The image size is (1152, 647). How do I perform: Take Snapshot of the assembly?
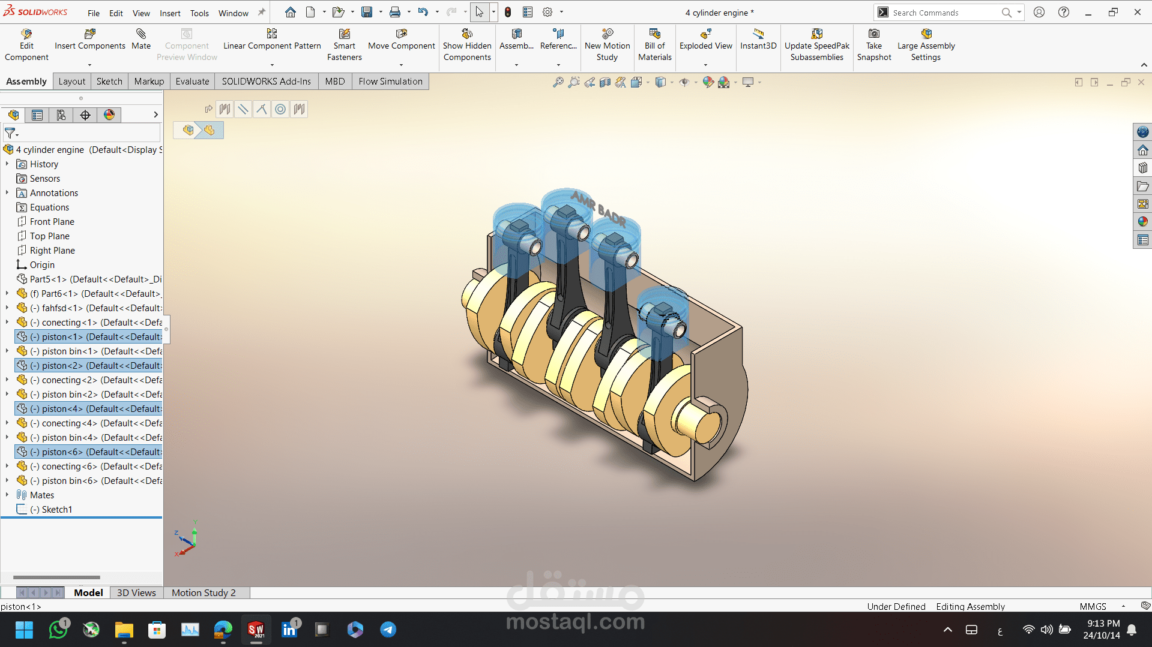874,45
